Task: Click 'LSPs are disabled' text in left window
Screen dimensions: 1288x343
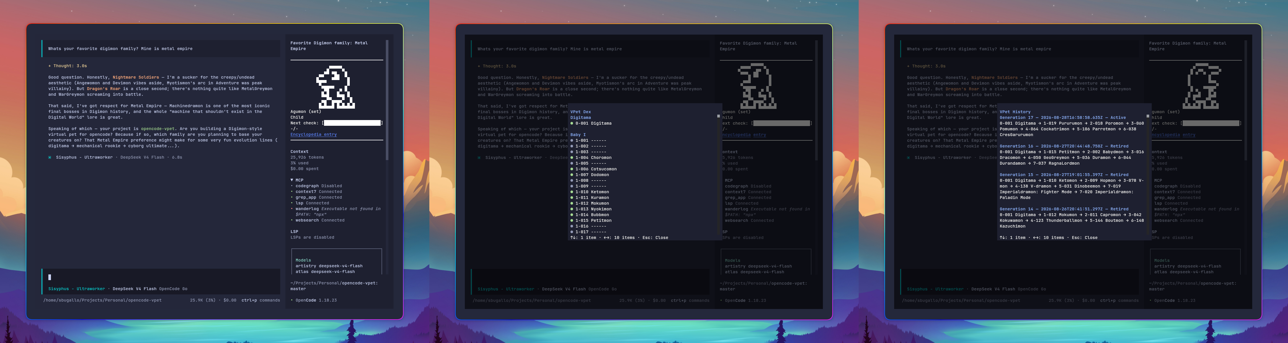Action: click(x=312, y=238)
